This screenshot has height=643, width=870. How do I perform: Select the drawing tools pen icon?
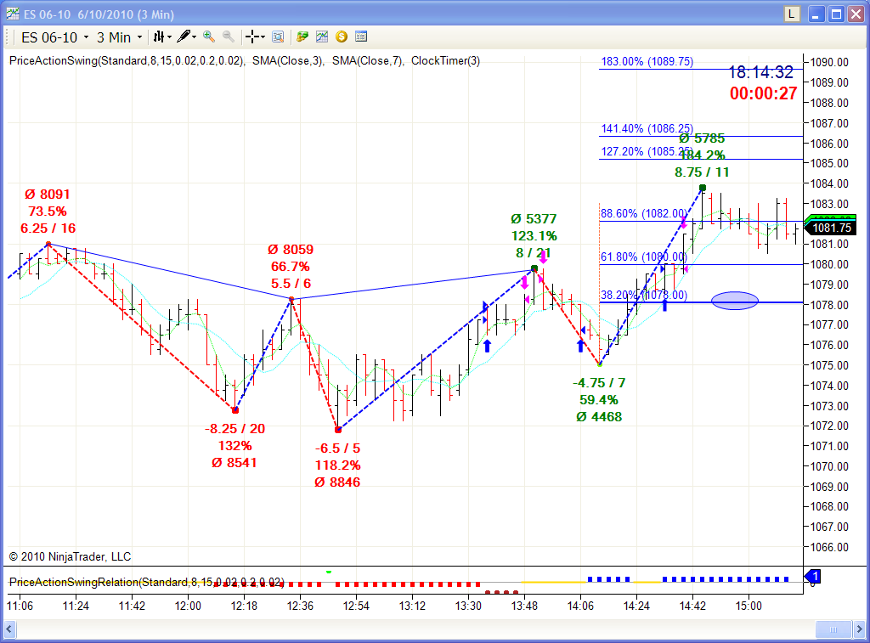[184, 37]
